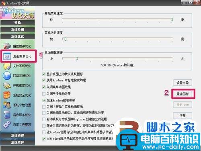201x151 pixels.
Task: Click the 桌面图标缓存 slider thumb
Action: [x=77, y=59]
